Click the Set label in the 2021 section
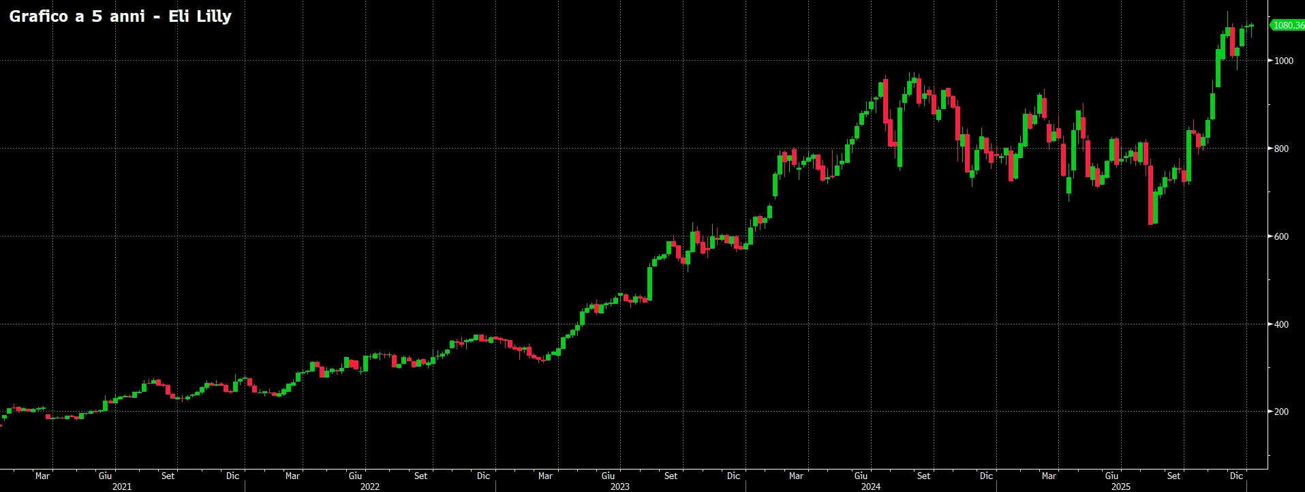Viewport: 1305px width, 492px height. (x=168, y=476)
